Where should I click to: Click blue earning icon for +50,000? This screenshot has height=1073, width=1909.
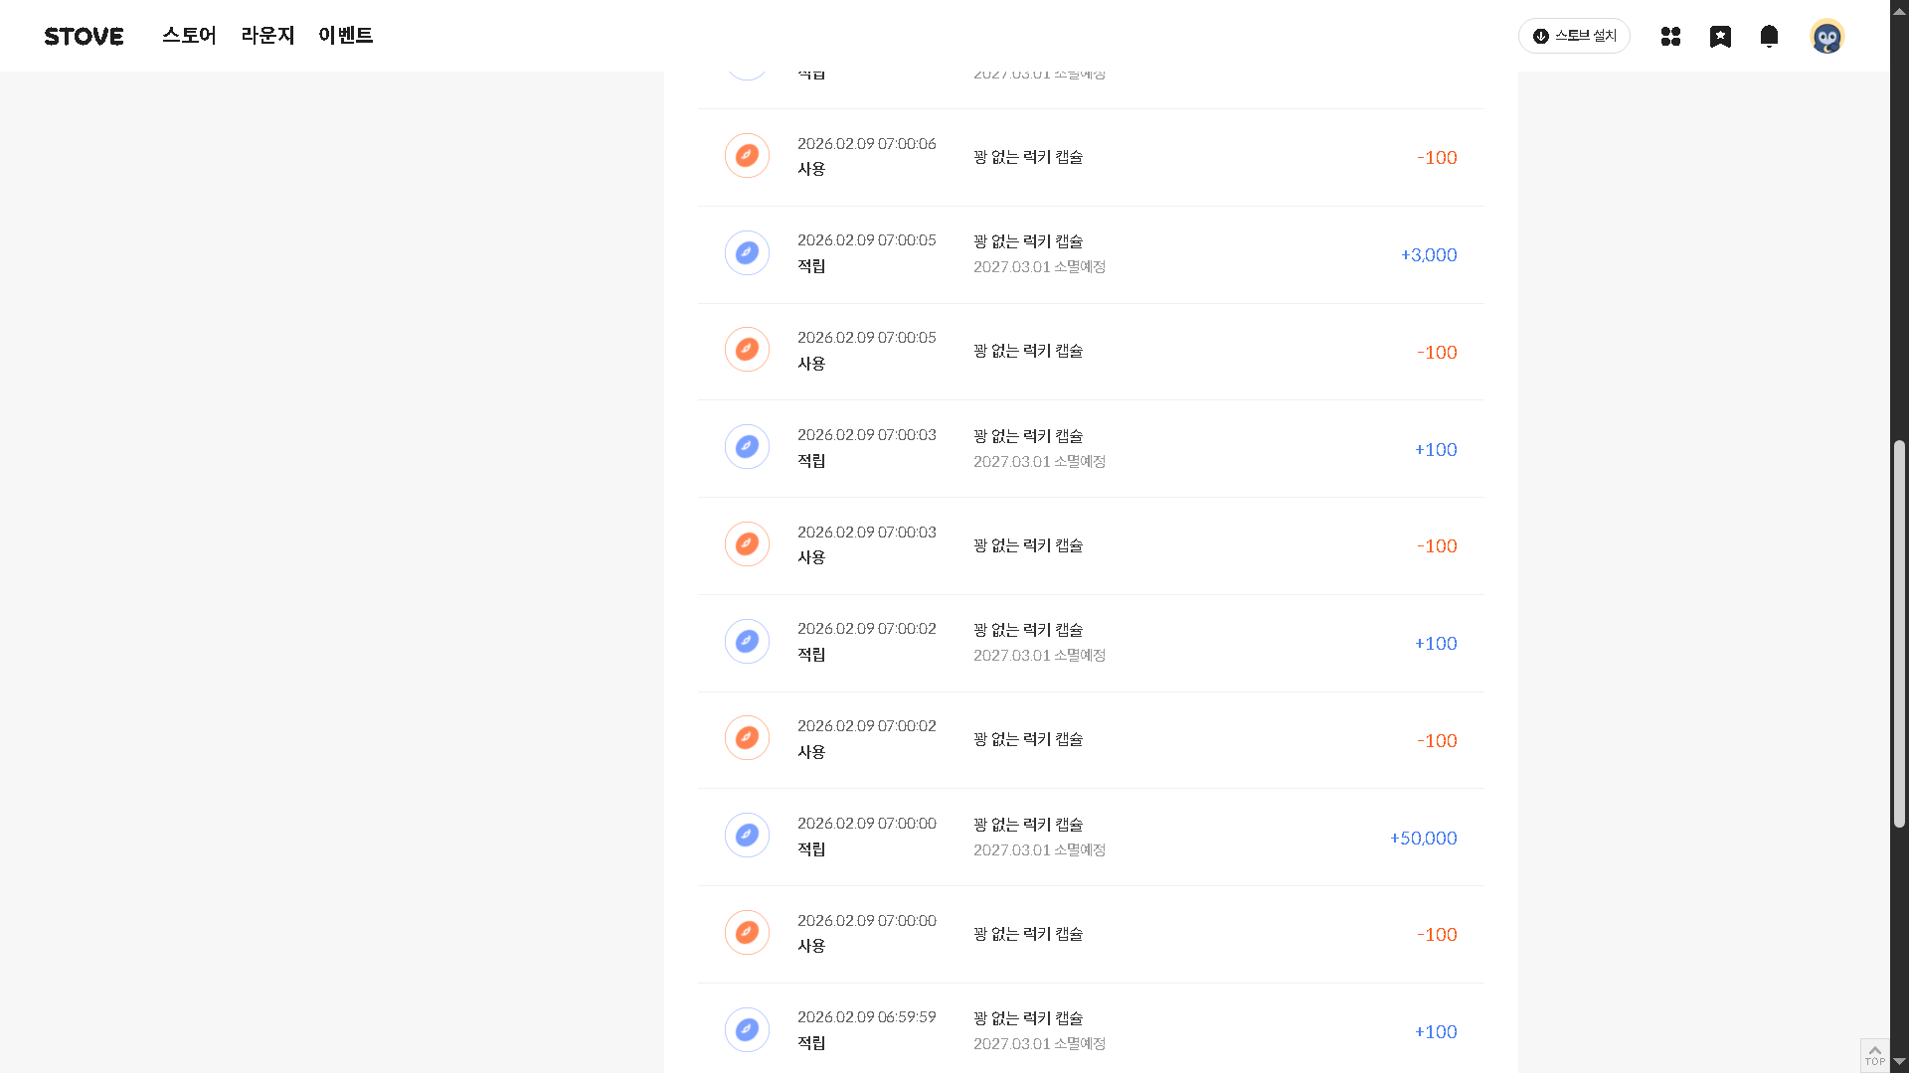tap(747, 836)
